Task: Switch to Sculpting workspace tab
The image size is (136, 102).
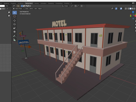Action: pyautogui.click(x=13, y=3)
